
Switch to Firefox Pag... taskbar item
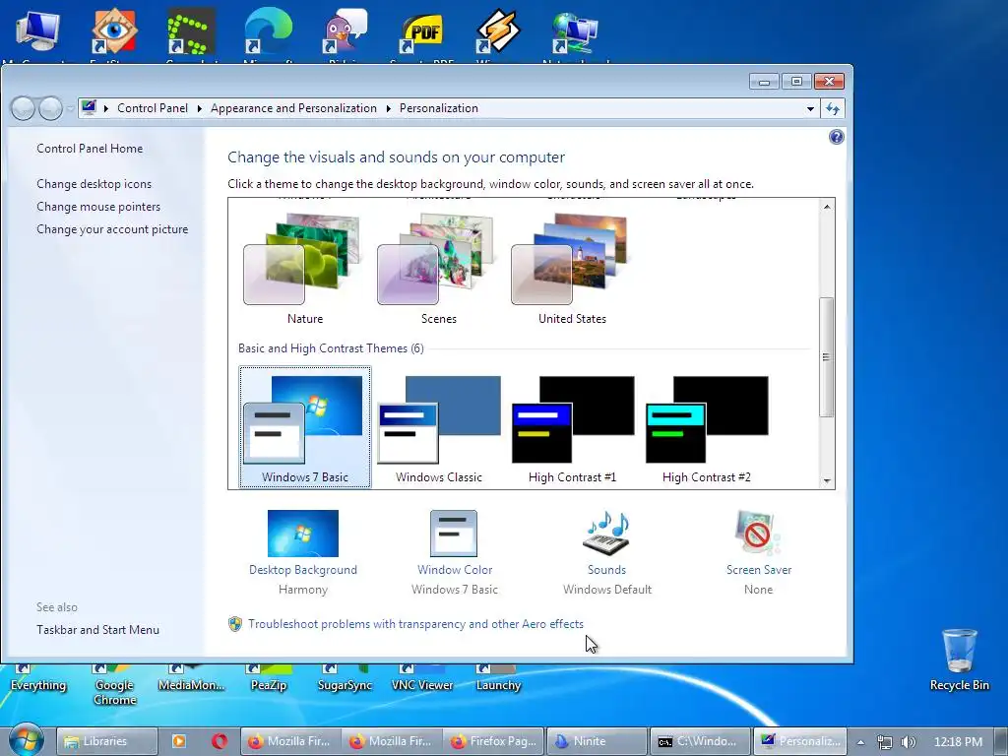click(x=494, y=741)
